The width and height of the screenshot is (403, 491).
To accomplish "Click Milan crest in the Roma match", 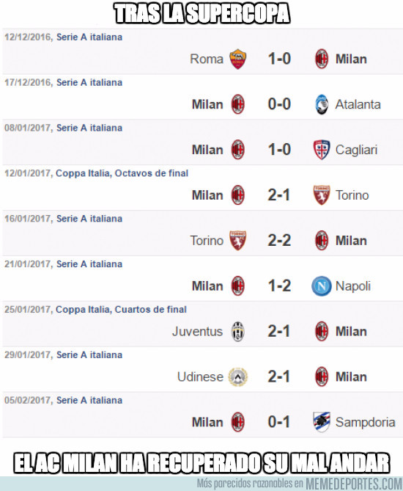I will (x=322, y=59).
